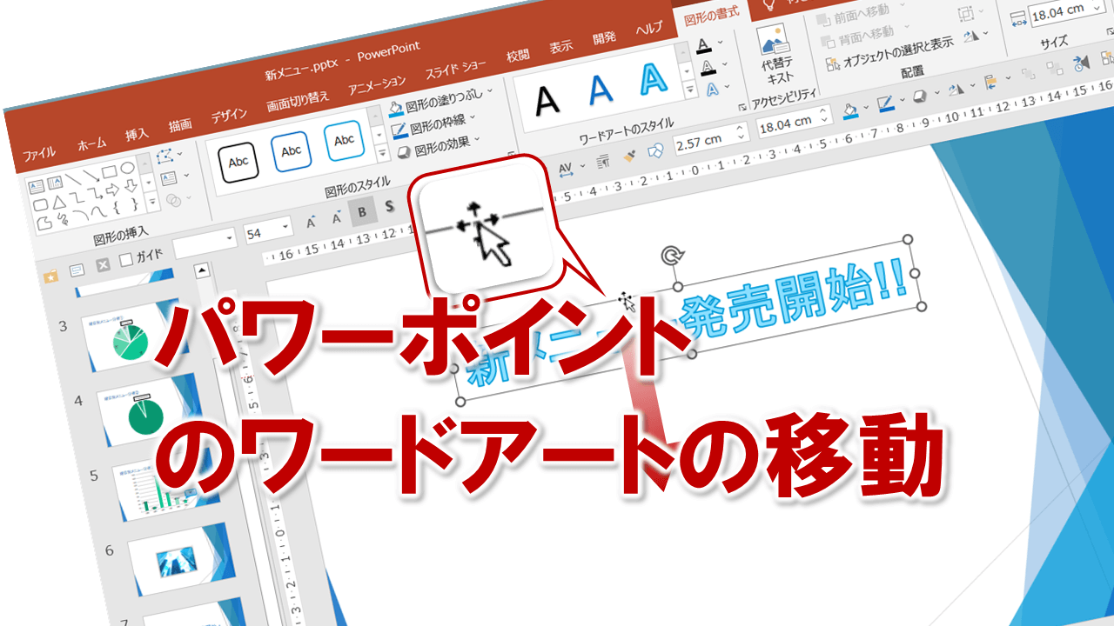Open the ファイル tab

[x=39, y=154]
